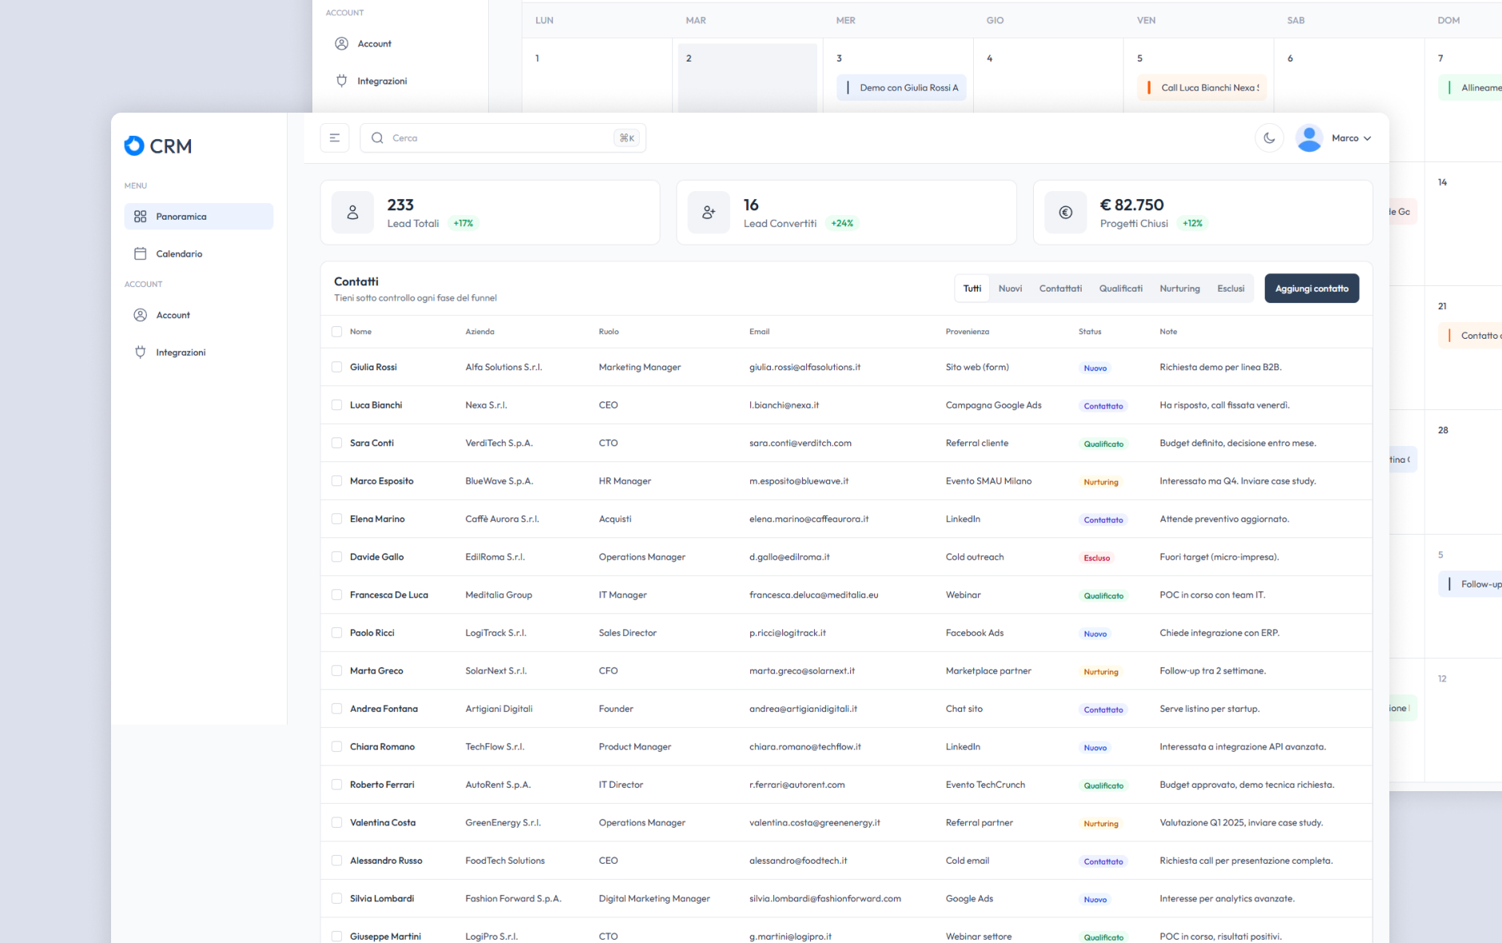1502x943 pixels.
Task: Check the box for Giulia Rossi
Action: (336, 368)
